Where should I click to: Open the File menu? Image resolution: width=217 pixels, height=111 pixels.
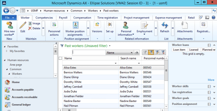(9, 18)
